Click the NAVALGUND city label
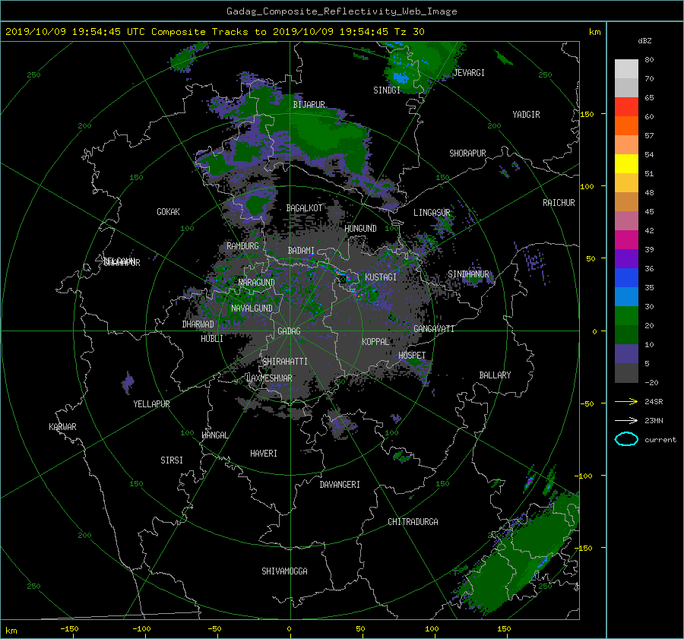The height and width of the screenshot is (639, 684). tap(252, 308)
